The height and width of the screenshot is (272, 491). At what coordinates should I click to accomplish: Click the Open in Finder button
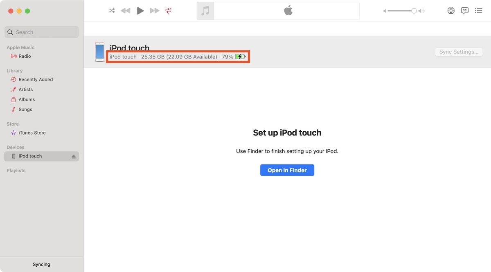coord(287,170)
